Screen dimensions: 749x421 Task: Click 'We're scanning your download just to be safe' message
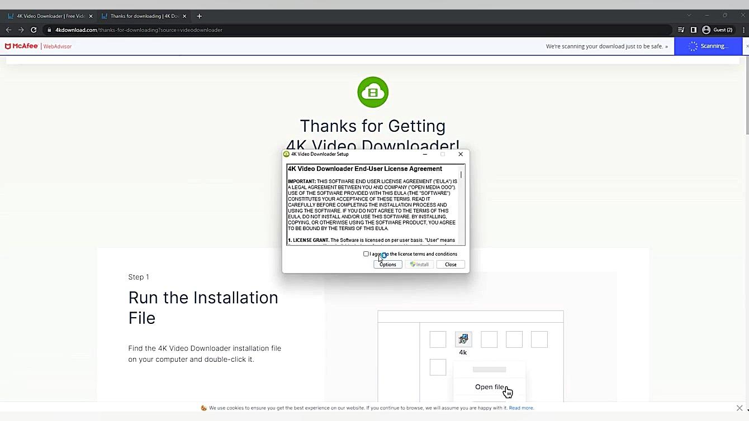607,46
